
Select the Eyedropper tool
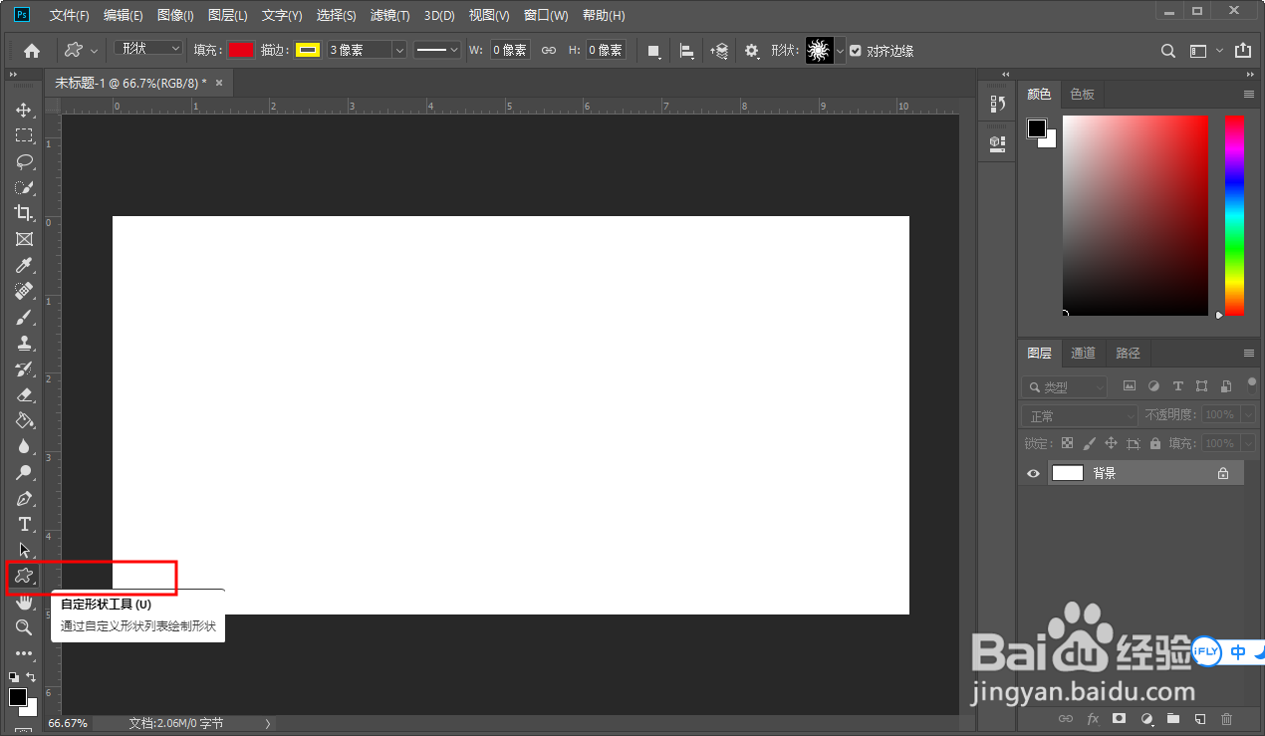(24, 265)
